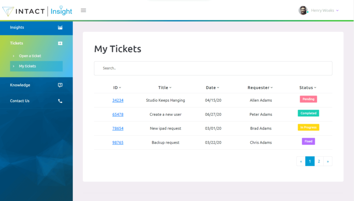
Task: Open the Henry Woaks user dropdown
Action: [x=325, y=11]
